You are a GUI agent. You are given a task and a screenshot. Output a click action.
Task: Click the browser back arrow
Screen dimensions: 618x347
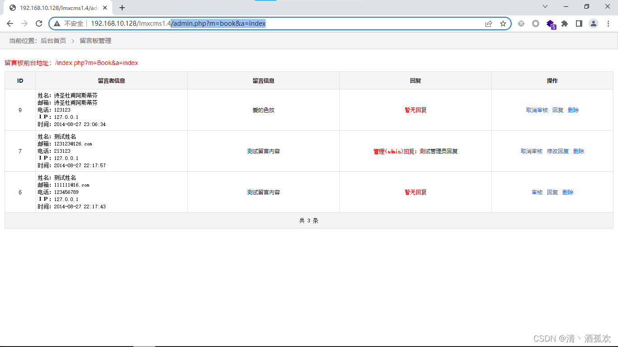(10, 23)
